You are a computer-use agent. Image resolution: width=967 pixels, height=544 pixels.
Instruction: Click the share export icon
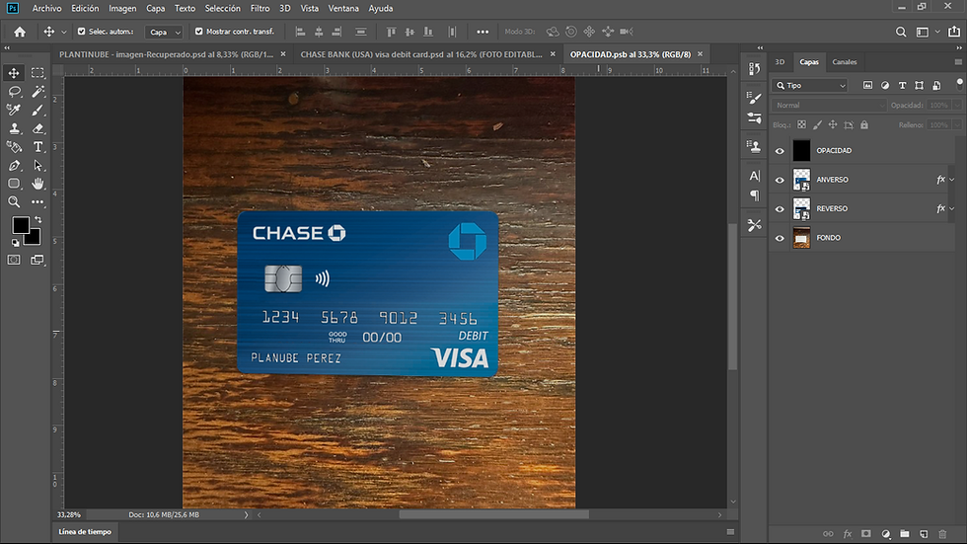click(954, 32)
